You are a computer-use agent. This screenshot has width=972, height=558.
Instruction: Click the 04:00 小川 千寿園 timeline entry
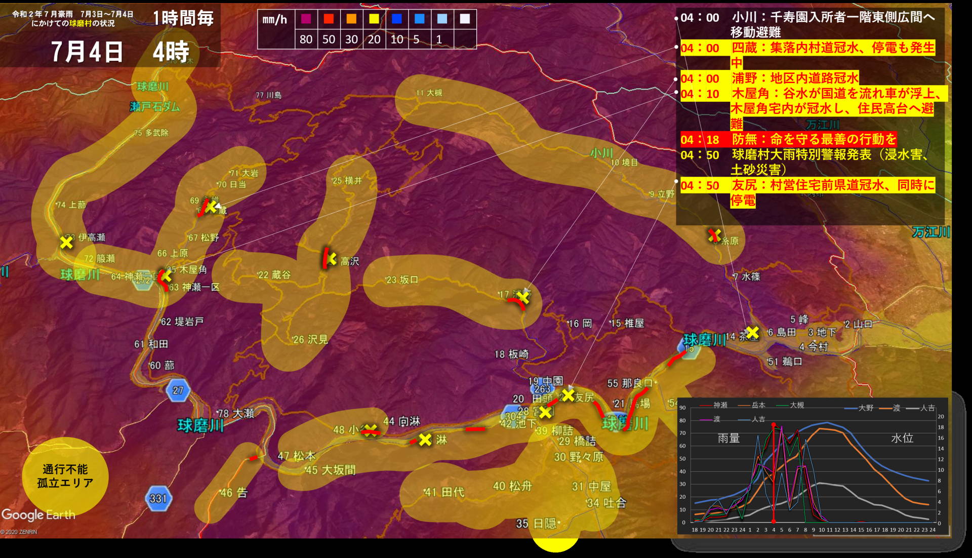[x=807, y=25]
